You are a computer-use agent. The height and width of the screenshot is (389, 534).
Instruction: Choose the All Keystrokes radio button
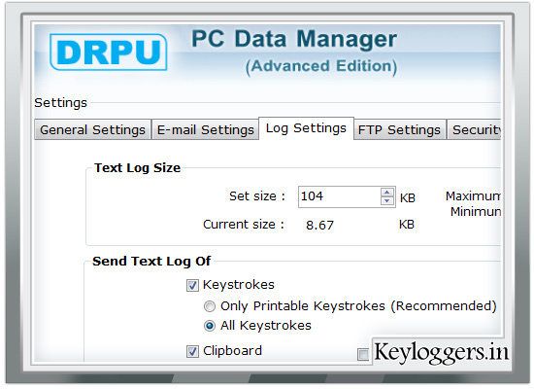(x=210, y=326)
